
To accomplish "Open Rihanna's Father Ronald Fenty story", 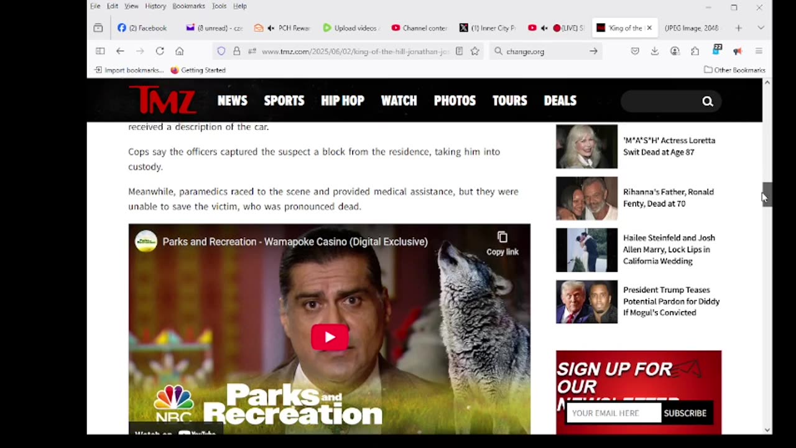I will pos(669,198).
